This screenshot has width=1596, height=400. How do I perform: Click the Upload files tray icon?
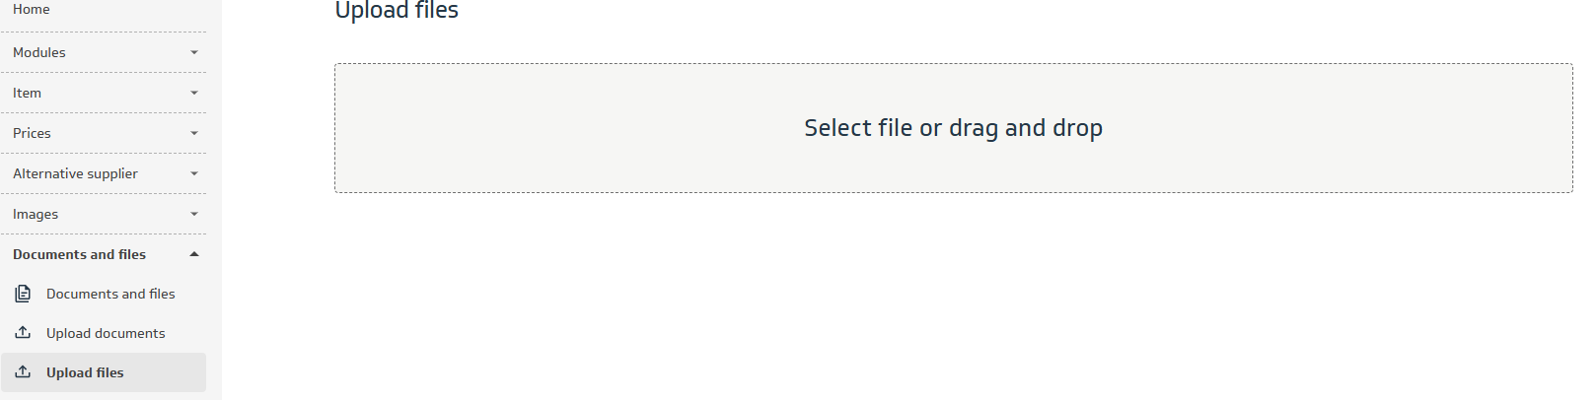[23, 372]
